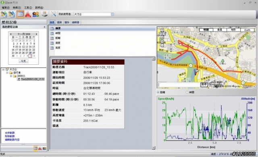This screenshot has height=157, width=258.
Task: Open the wrench and screwdriver settings icon
Action: [x=53, y=14]
